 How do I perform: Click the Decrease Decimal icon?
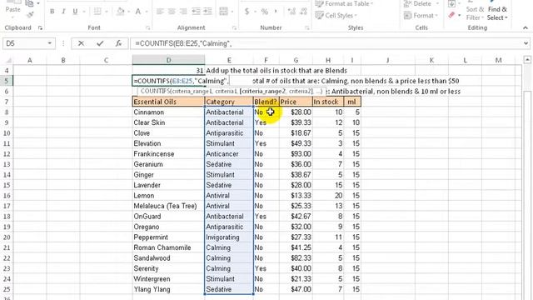[x=303, y=12]
